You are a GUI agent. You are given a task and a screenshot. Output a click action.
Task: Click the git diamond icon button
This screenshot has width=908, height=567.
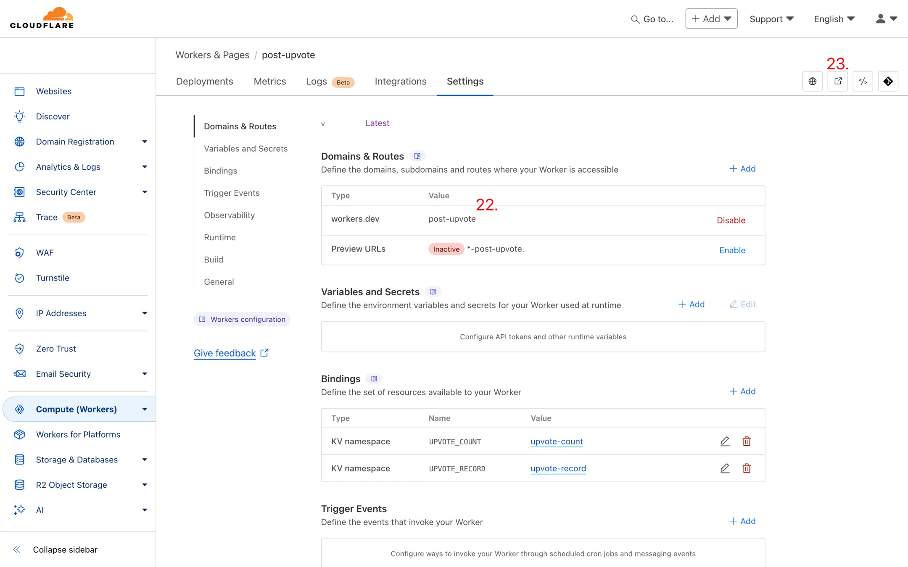pyautogui.click(x=888, y=81)
